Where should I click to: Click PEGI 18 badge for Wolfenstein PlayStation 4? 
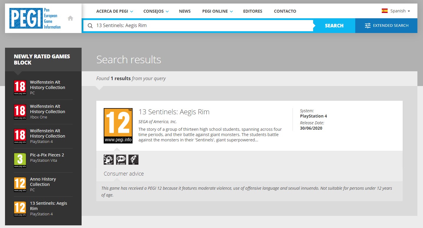point(20,136)
